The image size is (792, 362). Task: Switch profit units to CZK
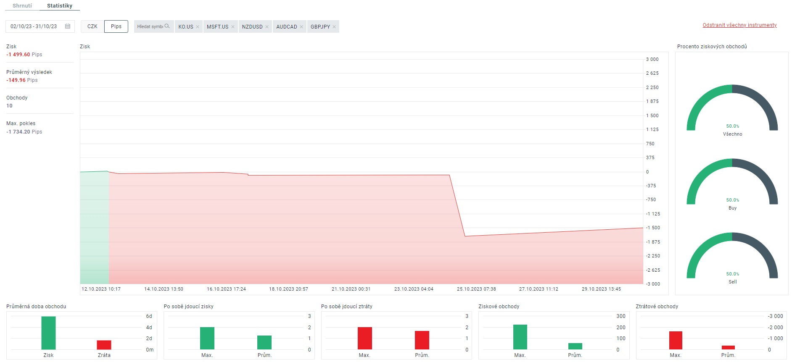click(x=92, y=26)
